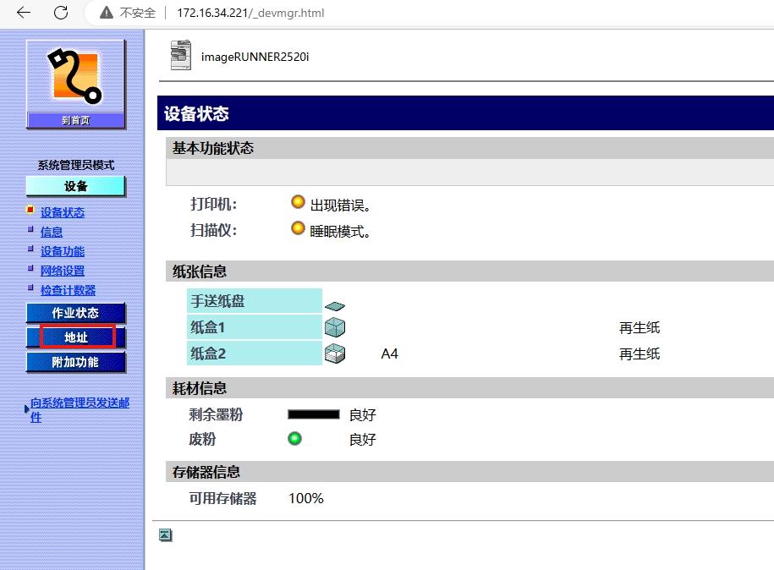Click the scanner sleep mode status light

click(298, 228)
